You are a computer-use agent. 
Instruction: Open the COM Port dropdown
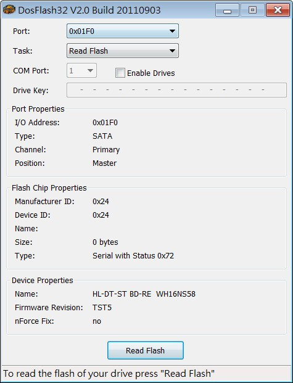[81, 70]
